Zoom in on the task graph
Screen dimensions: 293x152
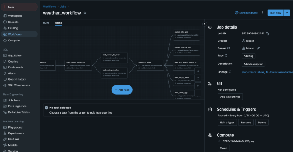click(x=198, y=86)
